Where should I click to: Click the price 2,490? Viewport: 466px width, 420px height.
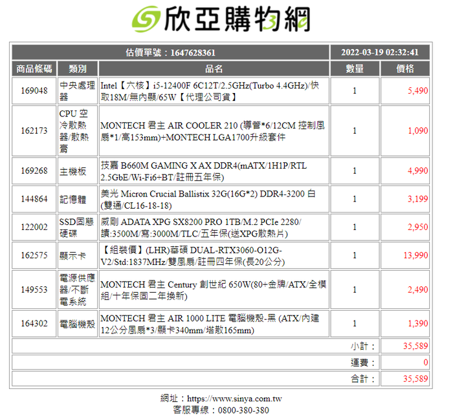click(417, 289)
